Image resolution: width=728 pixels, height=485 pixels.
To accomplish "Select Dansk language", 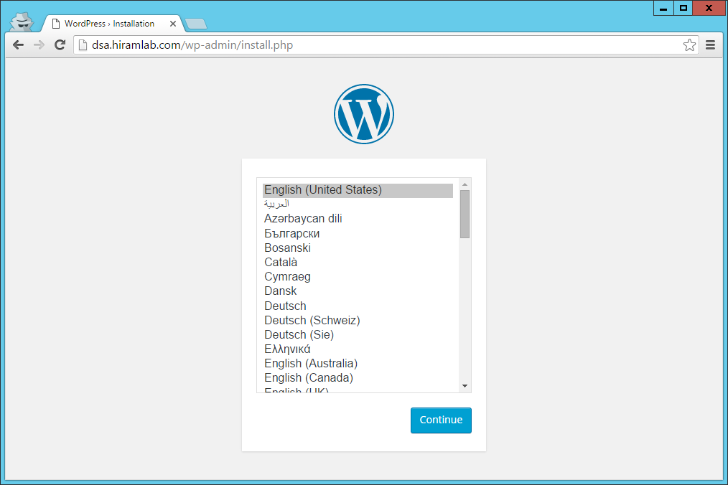I will click(358, 291).
